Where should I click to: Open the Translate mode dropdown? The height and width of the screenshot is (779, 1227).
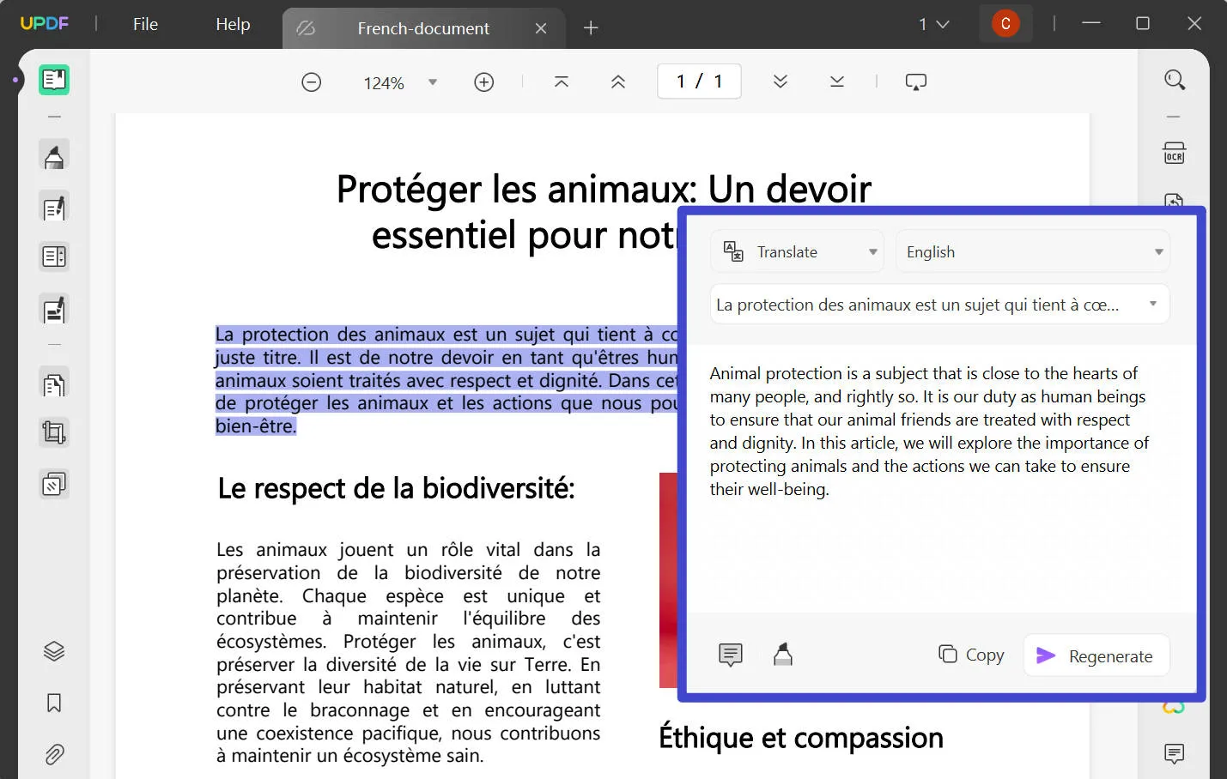pyautogui.click(x=796, y=251)
